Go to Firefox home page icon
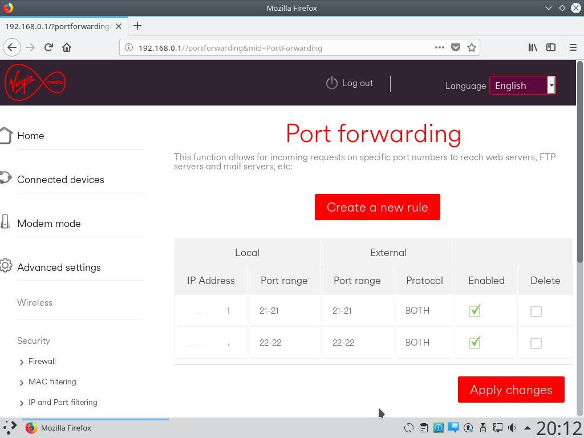584x438 pixels. 67,47
